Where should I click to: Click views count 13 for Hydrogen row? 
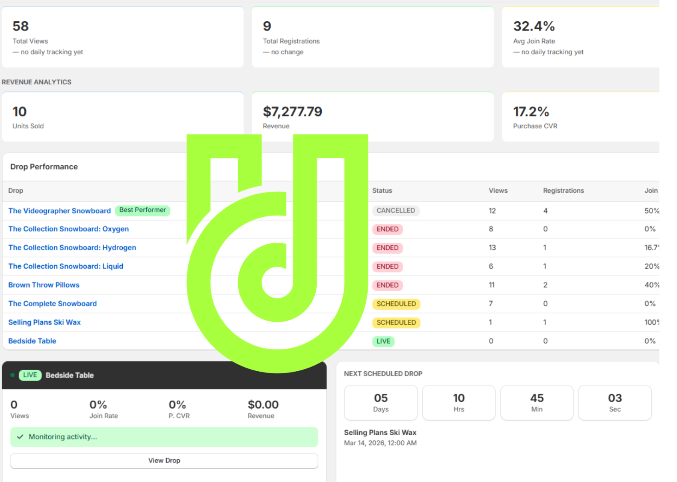pos(492,248)
